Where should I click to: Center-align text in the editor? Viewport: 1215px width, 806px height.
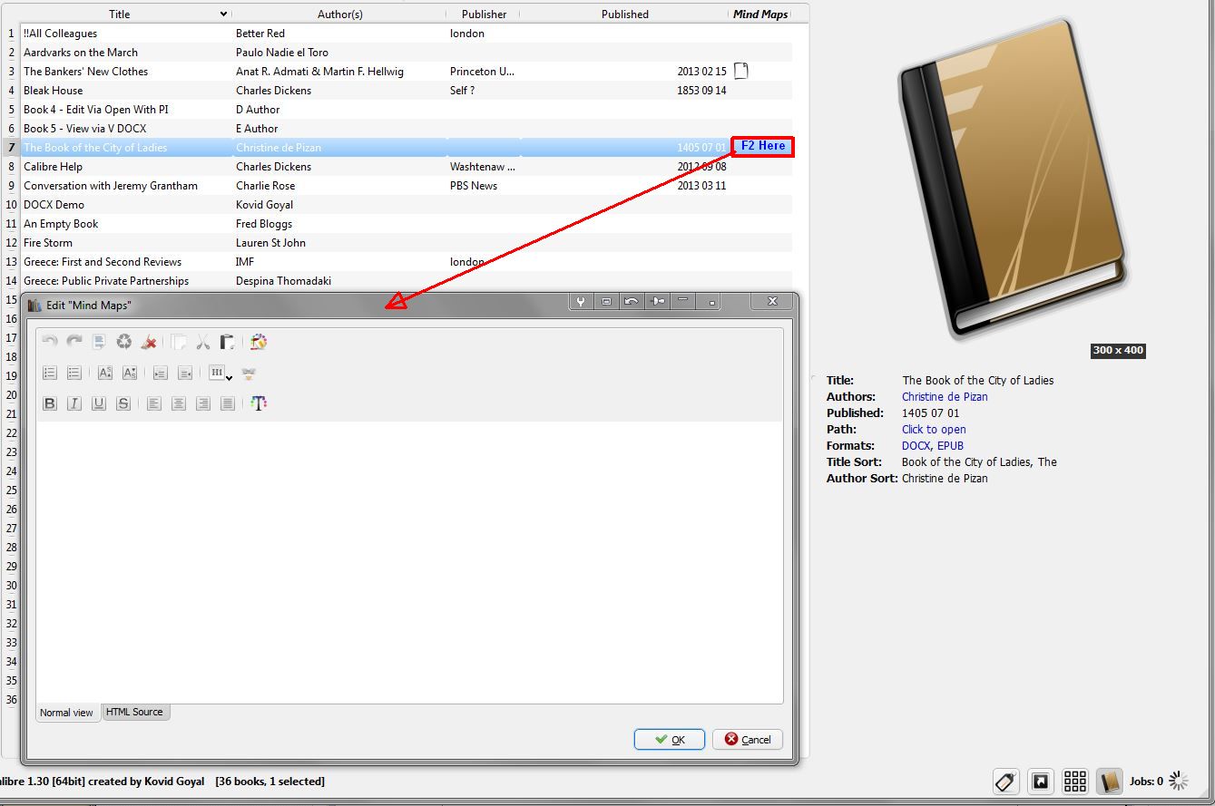[x=179, y=403]
